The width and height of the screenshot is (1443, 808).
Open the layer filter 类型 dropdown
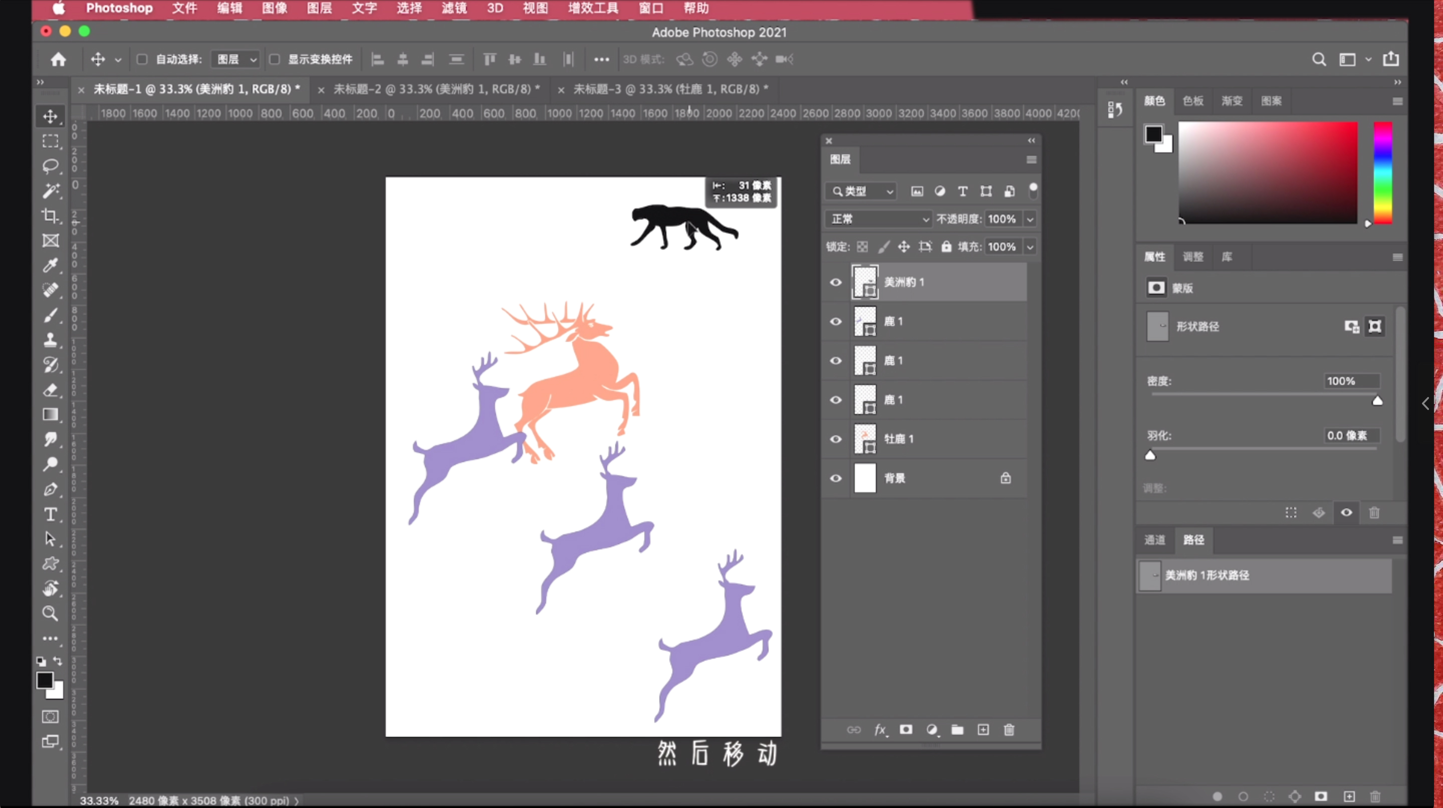[862, 191]
